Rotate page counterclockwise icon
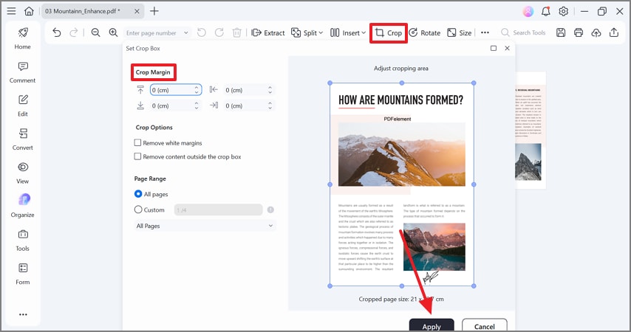 (202, 32)
